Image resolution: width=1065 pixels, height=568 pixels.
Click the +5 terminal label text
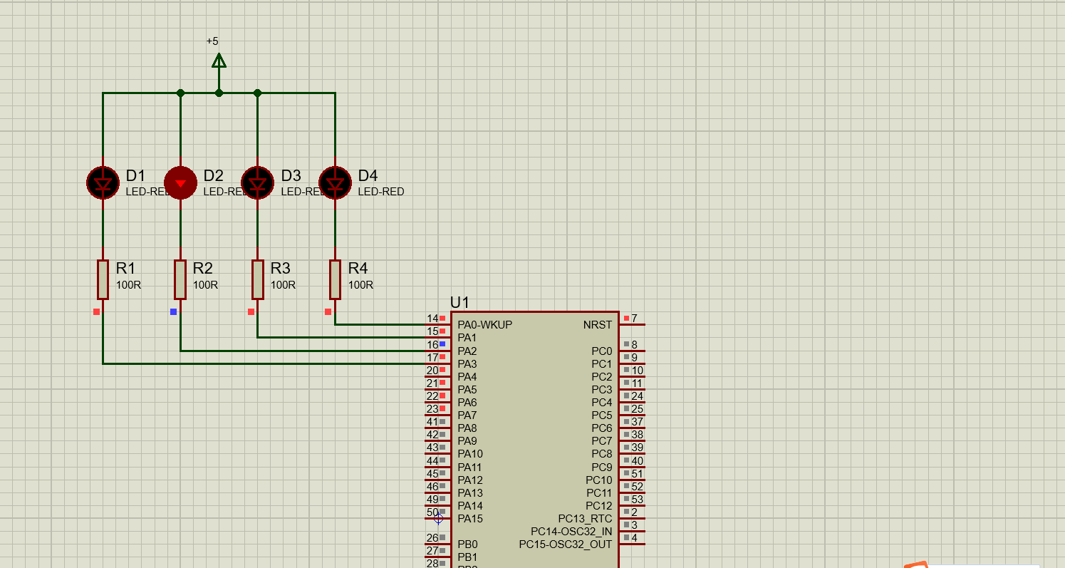pos(212,41)
